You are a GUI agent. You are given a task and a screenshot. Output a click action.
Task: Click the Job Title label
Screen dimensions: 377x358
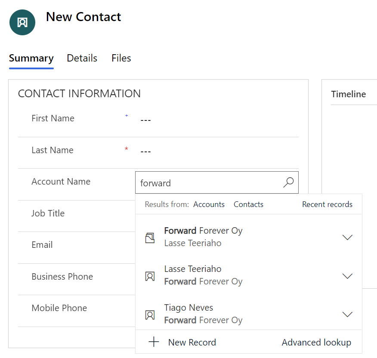click(48, 213)
